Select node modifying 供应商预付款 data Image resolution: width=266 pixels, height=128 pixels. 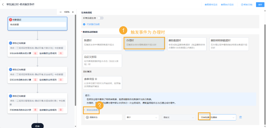(38, 103)
